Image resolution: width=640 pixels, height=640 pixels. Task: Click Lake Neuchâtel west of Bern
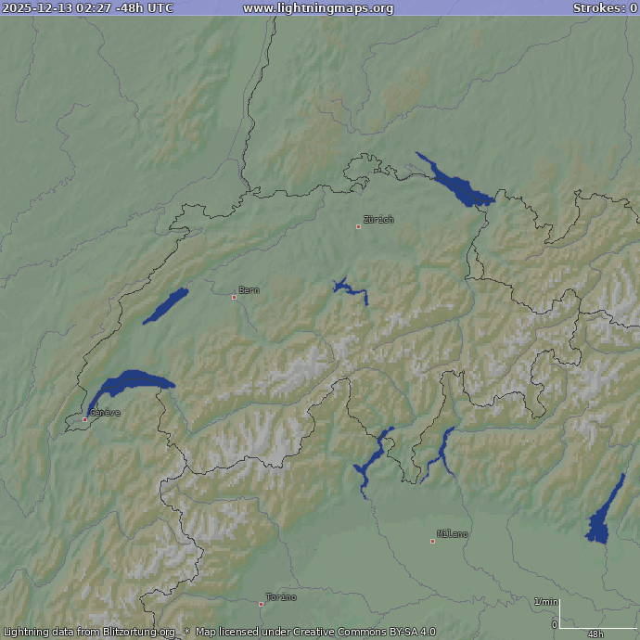tap(167, 305)
